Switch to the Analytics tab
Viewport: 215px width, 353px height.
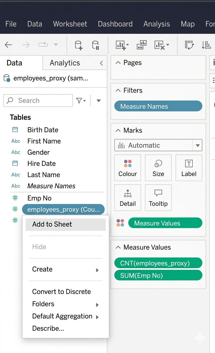65,63
